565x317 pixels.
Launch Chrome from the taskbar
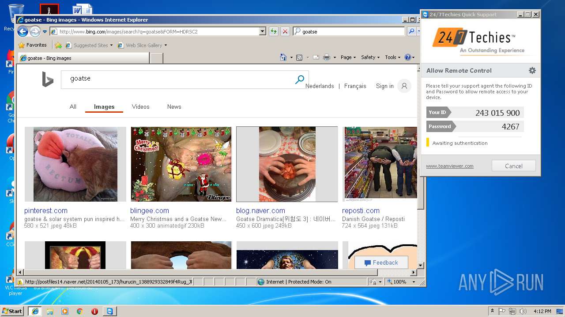[x=79, y=311]
